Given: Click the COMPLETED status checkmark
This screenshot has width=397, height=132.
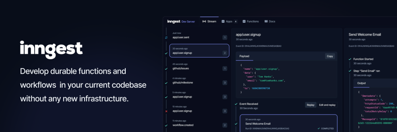Looking at the screenshot, I should (319, 128).
